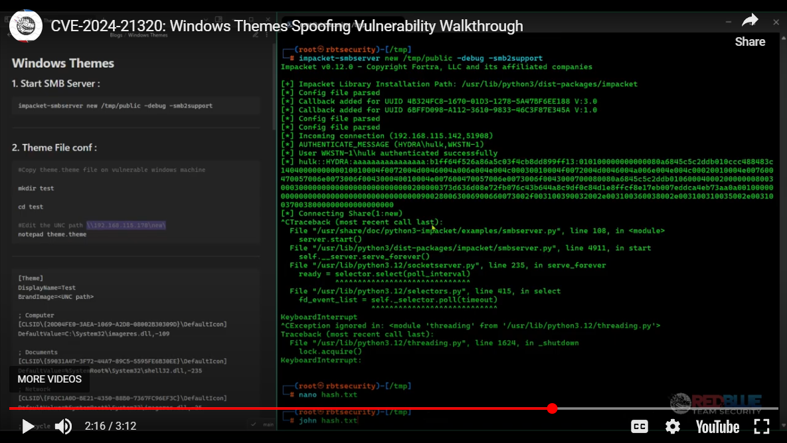Image resolution: width=787 pixels, height=443 pixels.
Task: Click the 'Callback added for UUID 6BFFD098' line
Action: click(439, 110)
